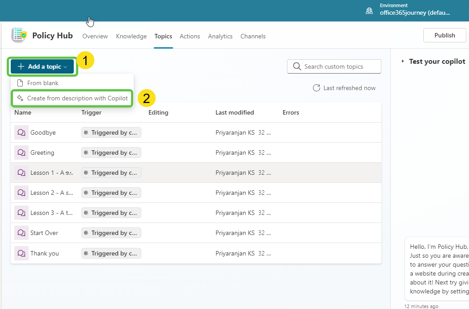469x309 pixels.
Task: Switch to the Analytics tab
Action: pos(220,36)
